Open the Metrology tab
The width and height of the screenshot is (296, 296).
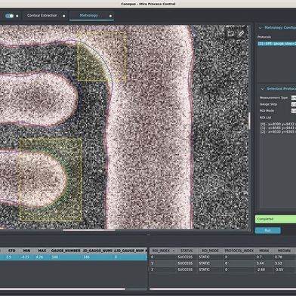[x=88, y=16]
